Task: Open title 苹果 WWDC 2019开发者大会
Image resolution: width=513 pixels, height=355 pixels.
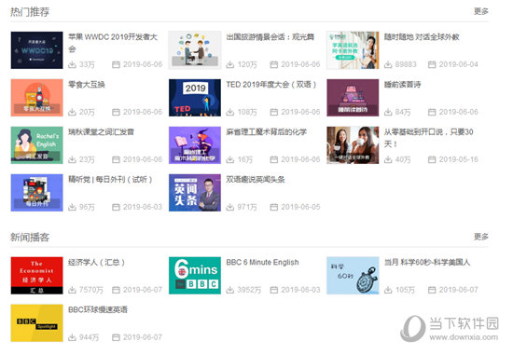Action: tap(113, 43)
